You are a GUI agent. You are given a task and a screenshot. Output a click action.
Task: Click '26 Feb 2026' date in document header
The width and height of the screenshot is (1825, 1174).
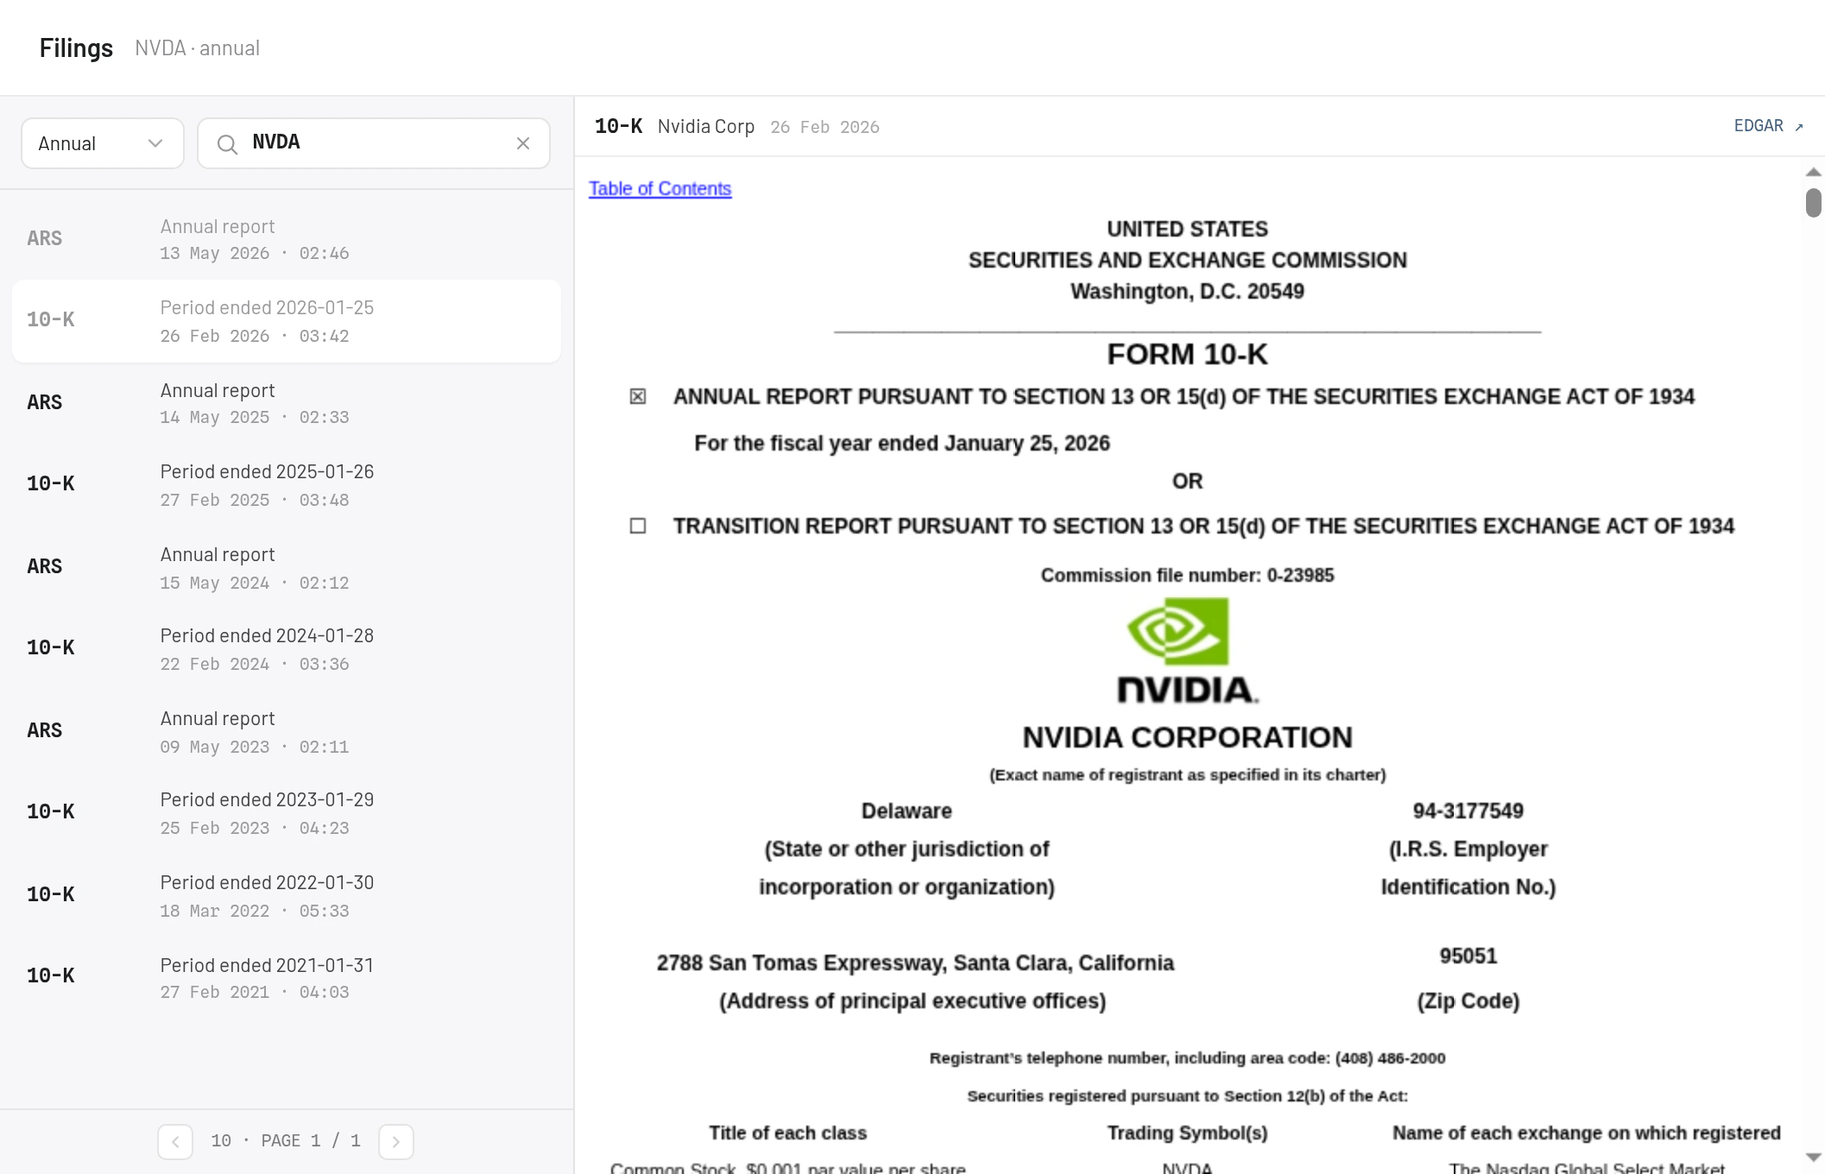824,127
